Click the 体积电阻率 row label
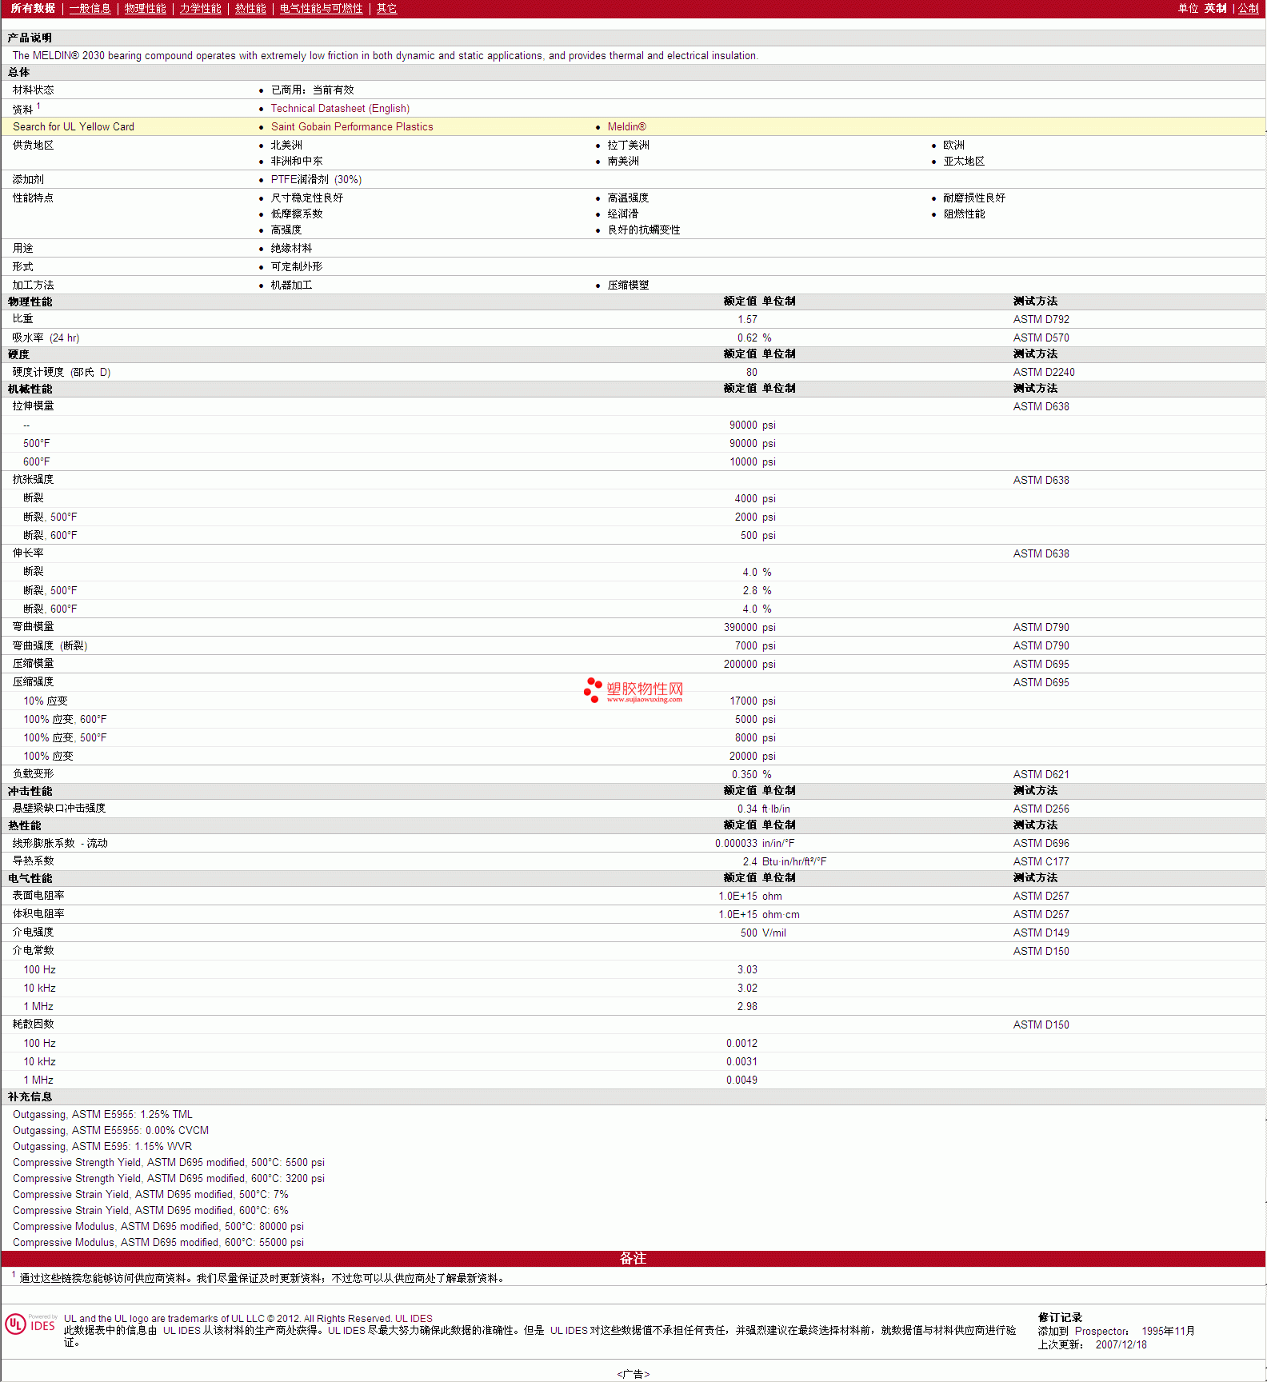This screenshot has width=1267, height=1382. click(38, 914)
